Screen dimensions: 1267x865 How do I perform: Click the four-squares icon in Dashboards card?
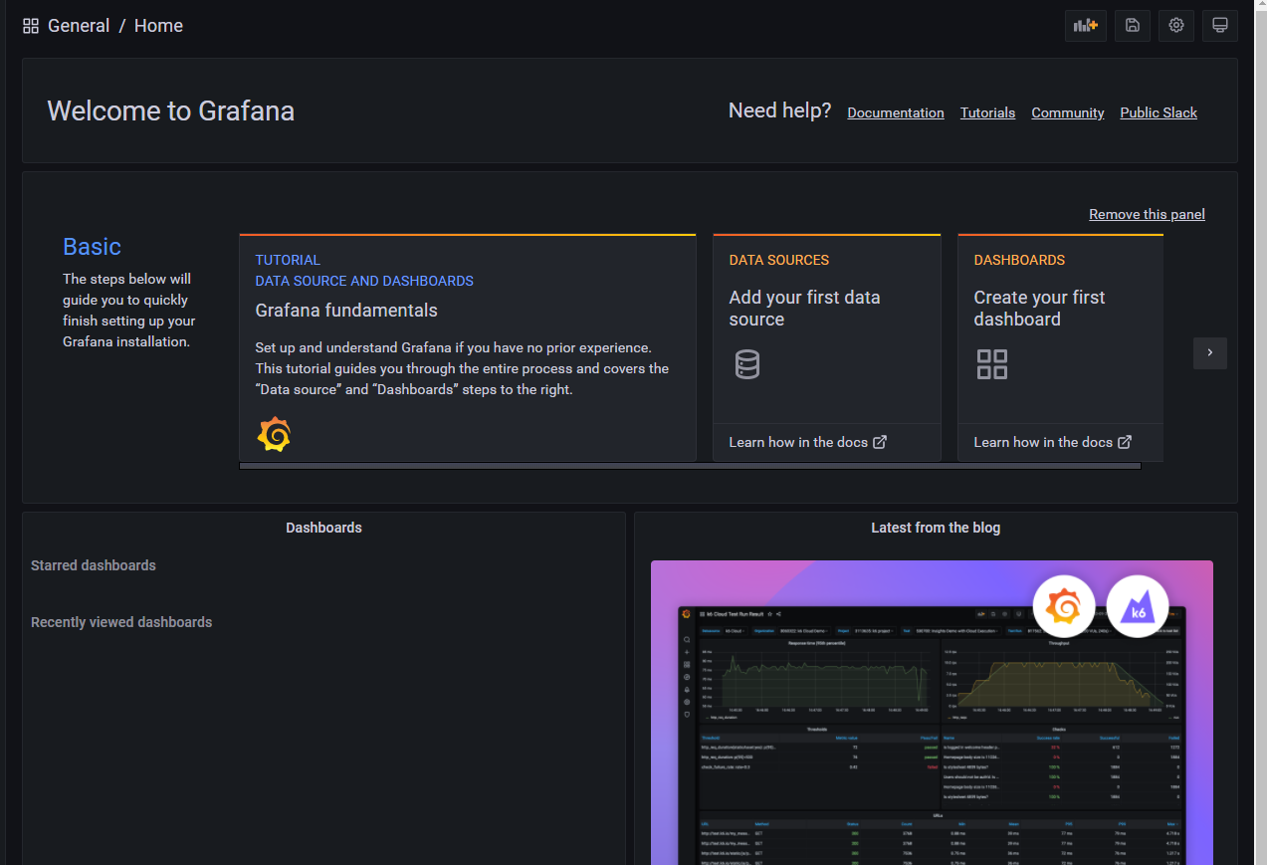pyautogui.click(x=992, y=364)
